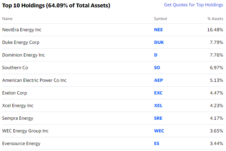Click the % Assets column header
Screen dimensions: 226x151
click(215, 19)
